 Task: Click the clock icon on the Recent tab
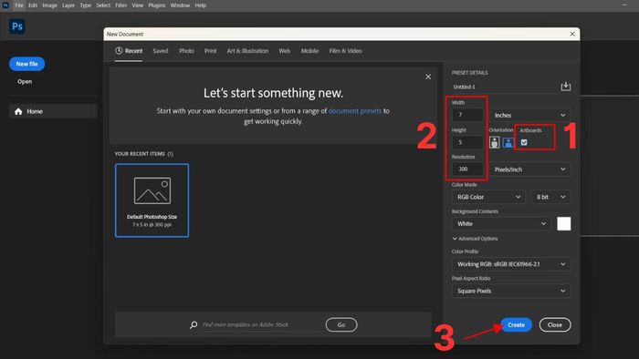coord(119,51)
